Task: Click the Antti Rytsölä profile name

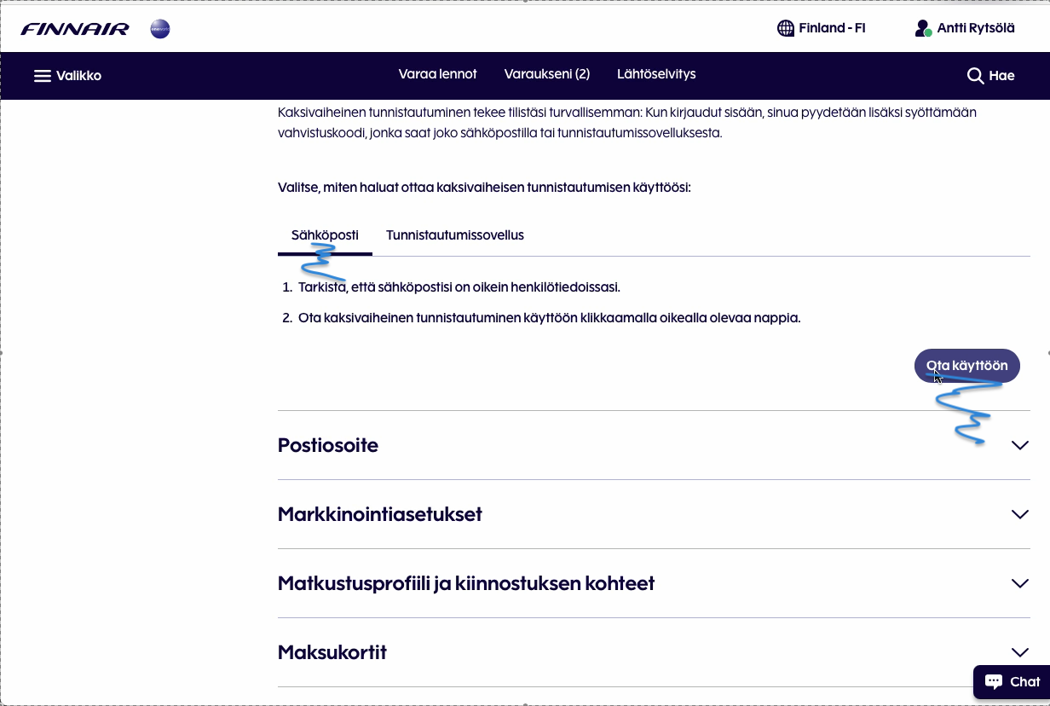Action: point(975,28)
